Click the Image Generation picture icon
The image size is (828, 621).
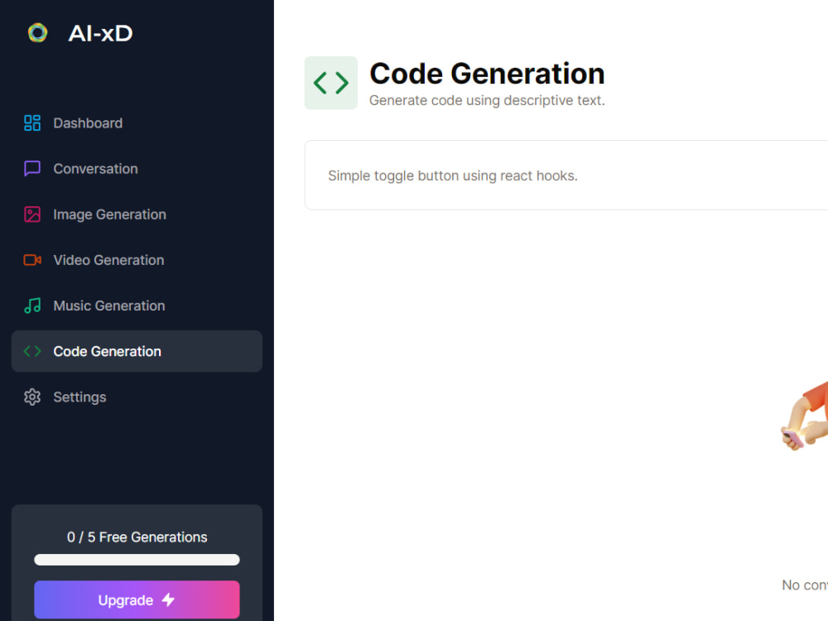pyautogui.click(x=32, y=214)
